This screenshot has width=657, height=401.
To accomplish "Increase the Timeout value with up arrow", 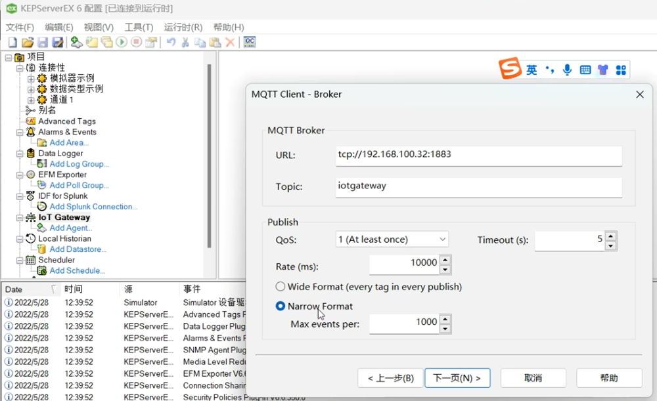I will 610,236.
